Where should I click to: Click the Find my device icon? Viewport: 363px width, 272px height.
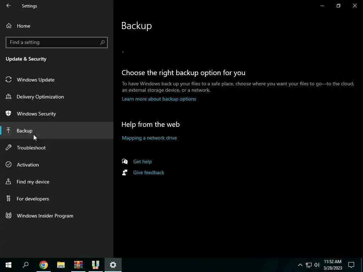click(9, 182)
